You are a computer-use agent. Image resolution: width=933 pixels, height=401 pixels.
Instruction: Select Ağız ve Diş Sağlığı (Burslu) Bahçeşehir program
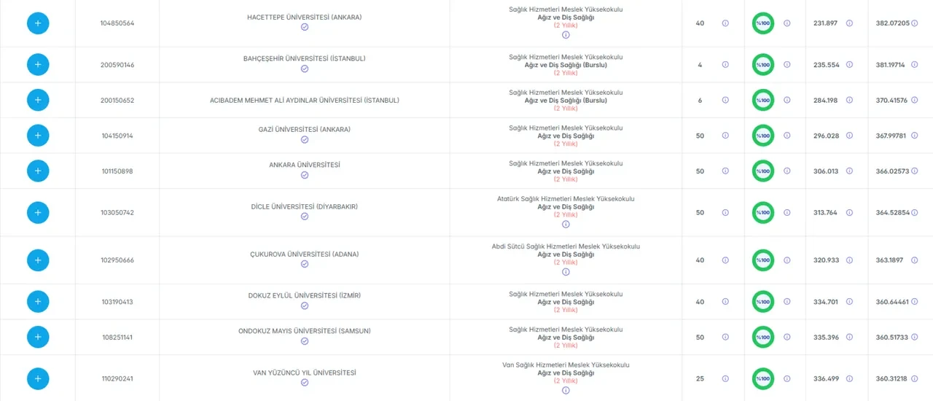[x=566, y=65]
